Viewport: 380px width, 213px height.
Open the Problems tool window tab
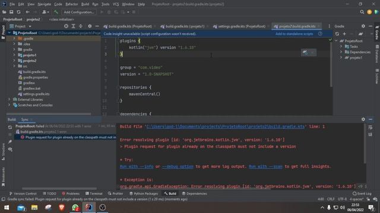[71, 193]
